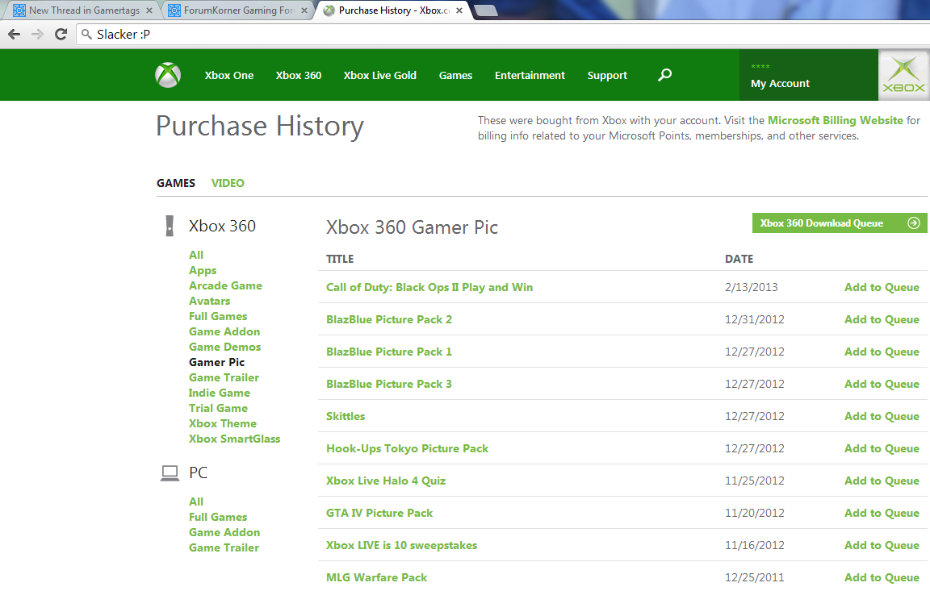Open BlazBlue Picture Pack 1

click(x=389, y=352)
